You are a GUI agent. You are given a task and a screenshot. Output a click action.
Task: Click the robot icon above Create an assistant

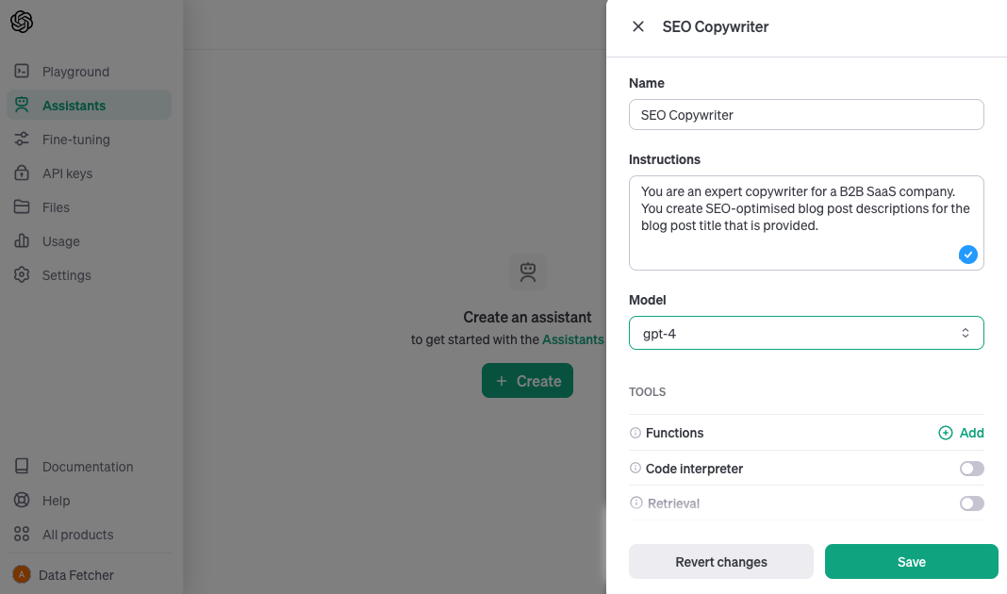coord(528,272)
